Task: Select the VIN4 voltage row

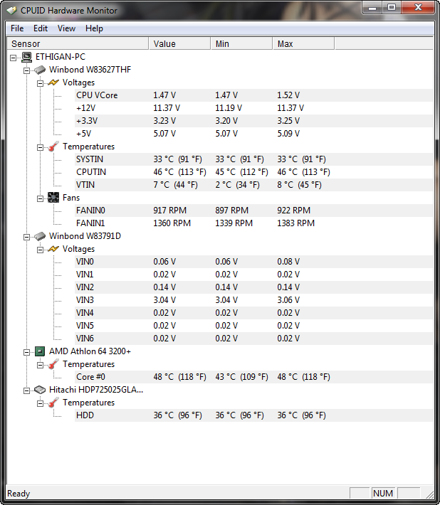Action: [x=253, y=313]
